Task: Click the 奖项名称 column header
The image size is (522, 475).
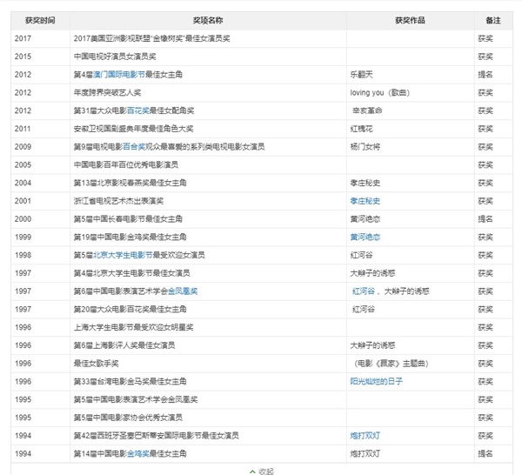Action: 208,20
